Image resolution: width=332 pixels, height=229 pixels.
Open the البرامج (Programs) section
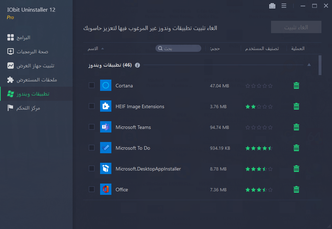point(36,37)
